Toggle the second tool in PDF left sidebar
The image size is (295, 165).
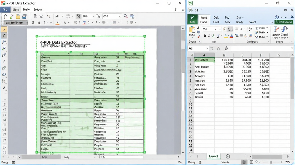[x=4, y=36]
